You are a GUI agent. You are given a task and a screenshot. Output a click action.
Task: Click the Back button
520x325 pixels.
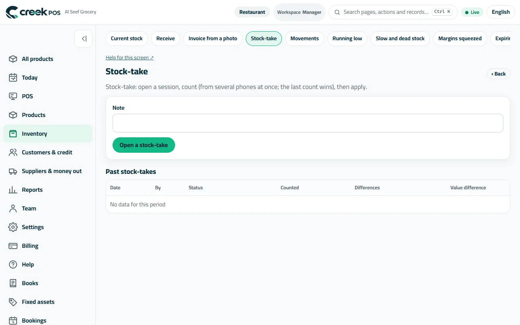click(498, 74)
